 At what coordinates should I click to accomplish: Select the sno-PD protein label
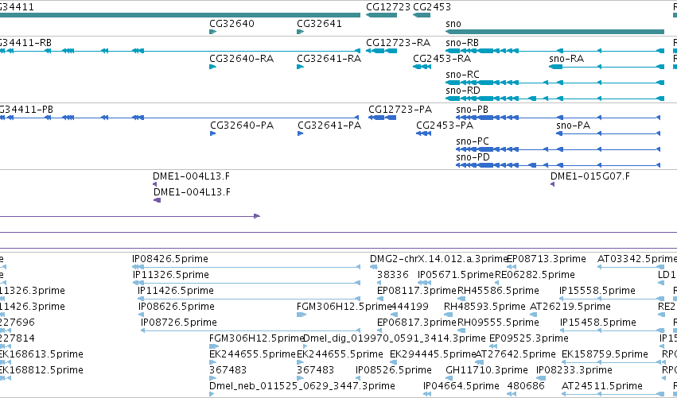coord(473,157)
